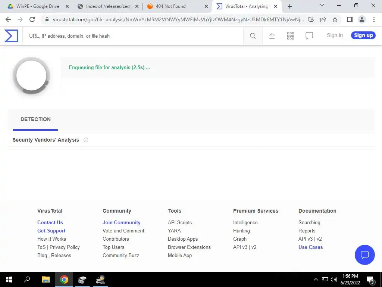This screenshot has height=287, width=382.
Task: Focus the URL, IP, domain search field
Action: (x=133, y=36)
